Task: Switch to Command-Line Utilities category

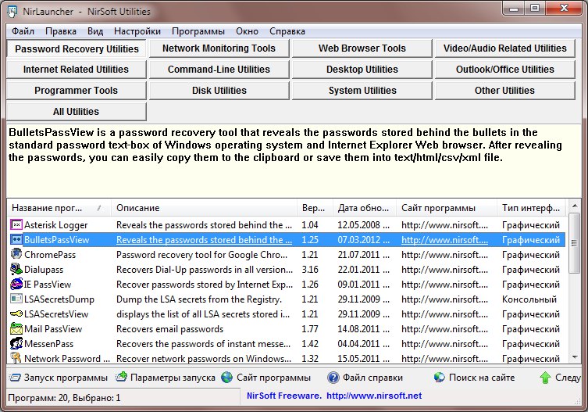Action: click(x=219, y=70)
